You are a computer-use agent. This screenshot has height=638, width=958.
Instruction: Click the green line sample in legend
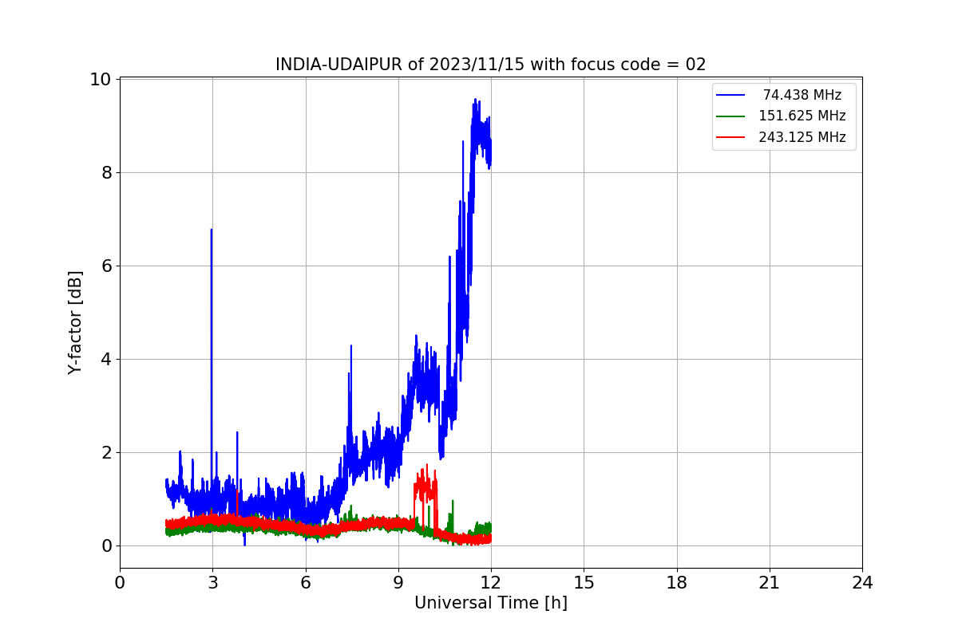[x=731, y=116]
